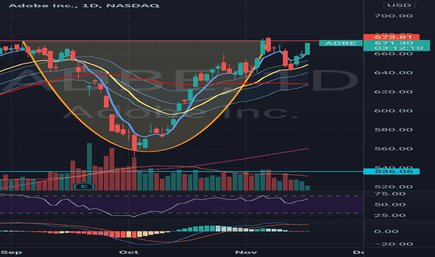Select the cyan 536.06 price label
435x257 pixels.
pos(392,171)
